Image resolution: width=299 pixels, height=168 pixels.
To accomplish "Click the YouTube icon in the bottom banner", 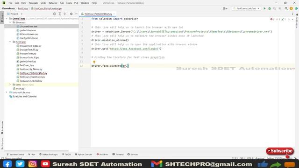I will [45, 164].
